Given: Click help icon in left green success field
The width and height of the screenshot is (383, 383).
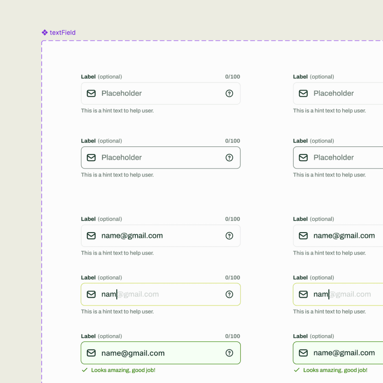Looking at the screenshot, I should point(229,353).
